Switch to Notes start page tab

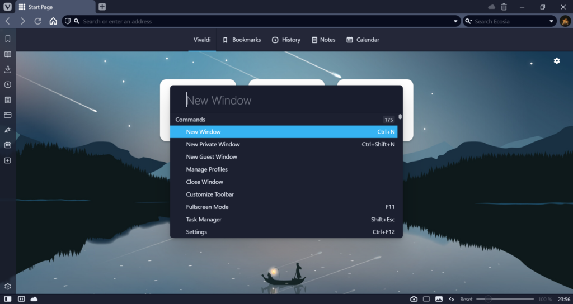pyautogui.click(x=323, y=40)
